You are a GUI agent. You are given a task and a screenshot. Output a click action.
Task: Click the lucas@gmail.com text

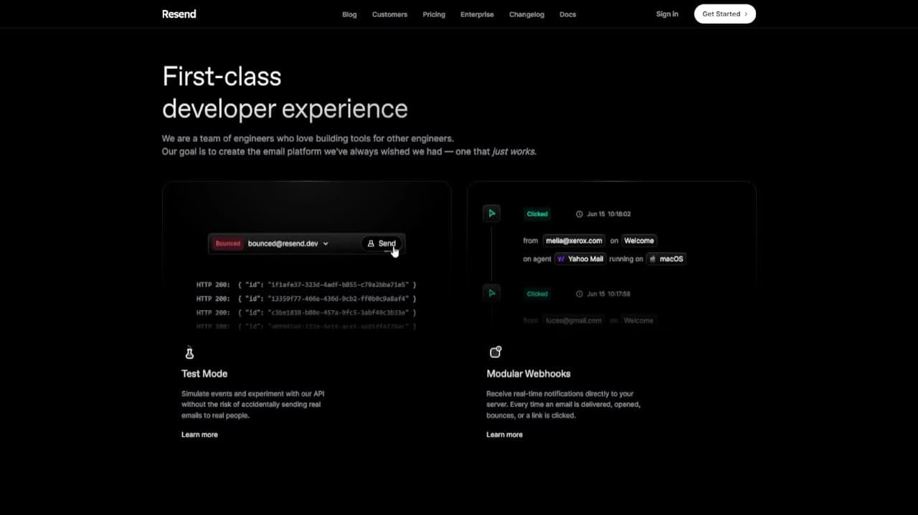[574, 320]
